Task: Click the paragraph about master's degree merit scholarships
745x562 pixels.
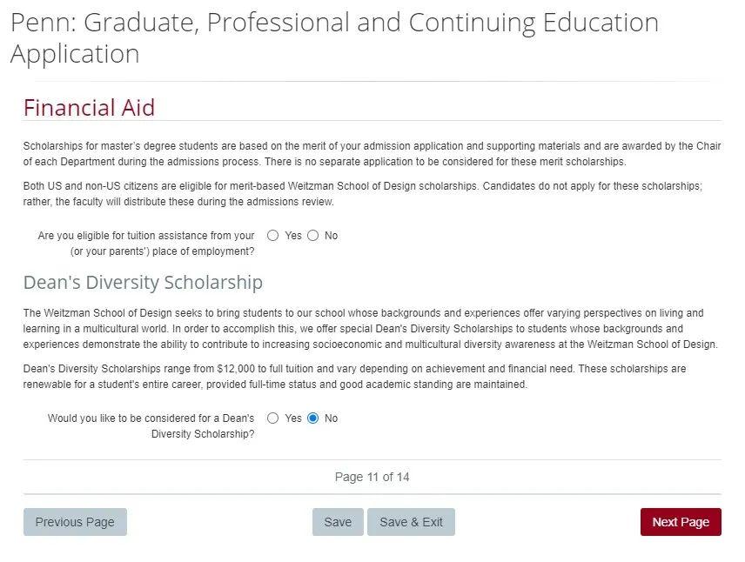Action: coord(372,154)
